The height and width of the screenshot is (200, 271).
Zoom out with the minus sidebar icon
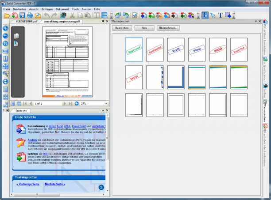pyautogui.click(x=5, y=36)
